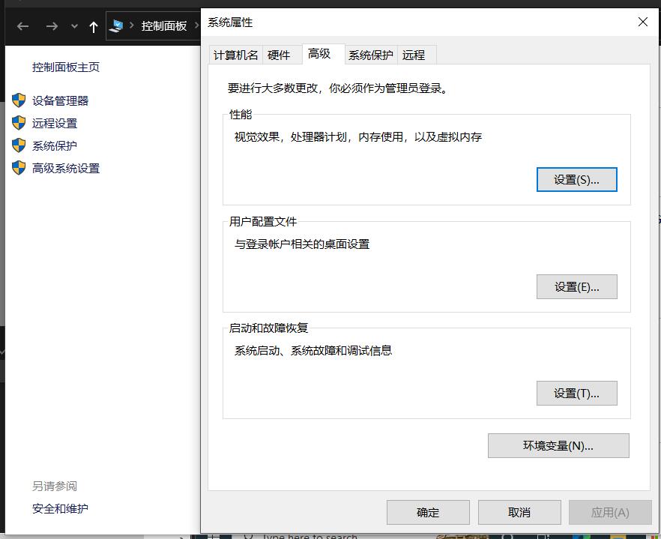Switch to the 远程 tab

416,54
